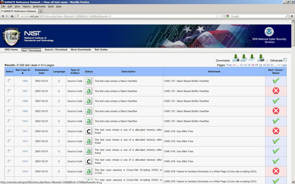Tick the Select checkbox for test case 1907
Image resolution: width=295 pixels, height=184 pixels.
tap(9, 91)
